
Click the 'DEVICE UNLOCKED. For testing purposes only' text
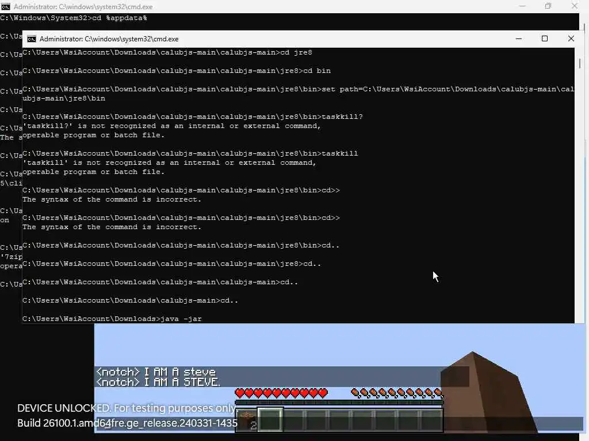coord(126,408)
